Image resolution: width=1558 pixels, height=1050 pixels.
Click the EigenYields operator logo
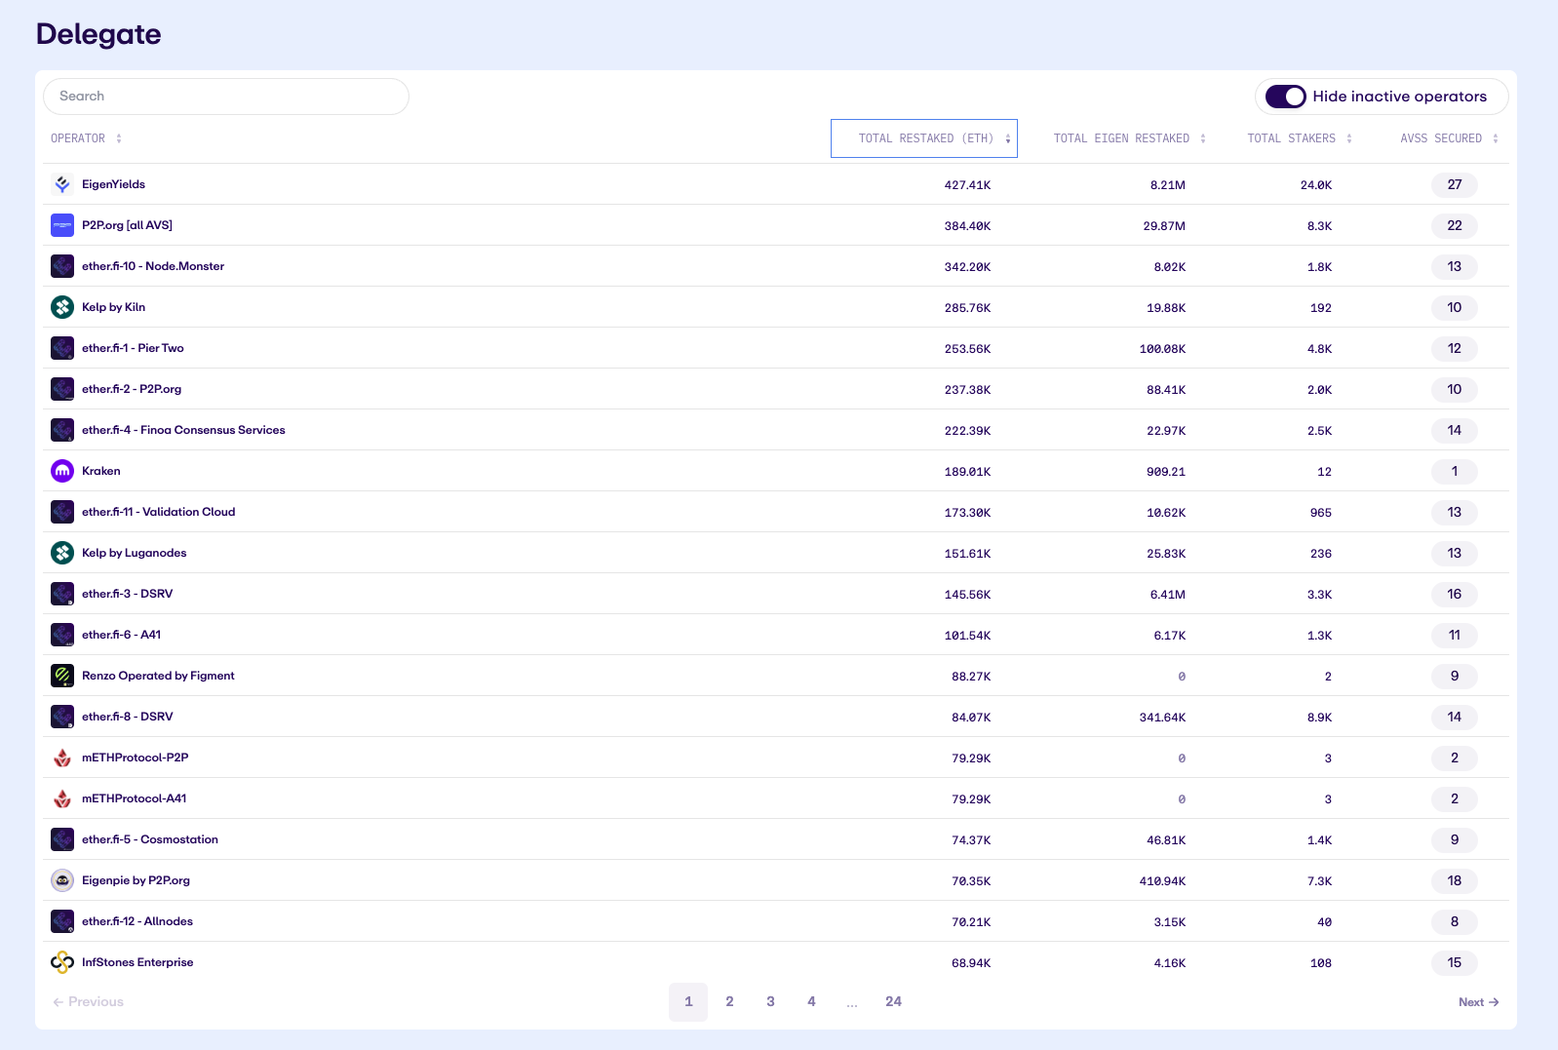click(x=62, y=184)
